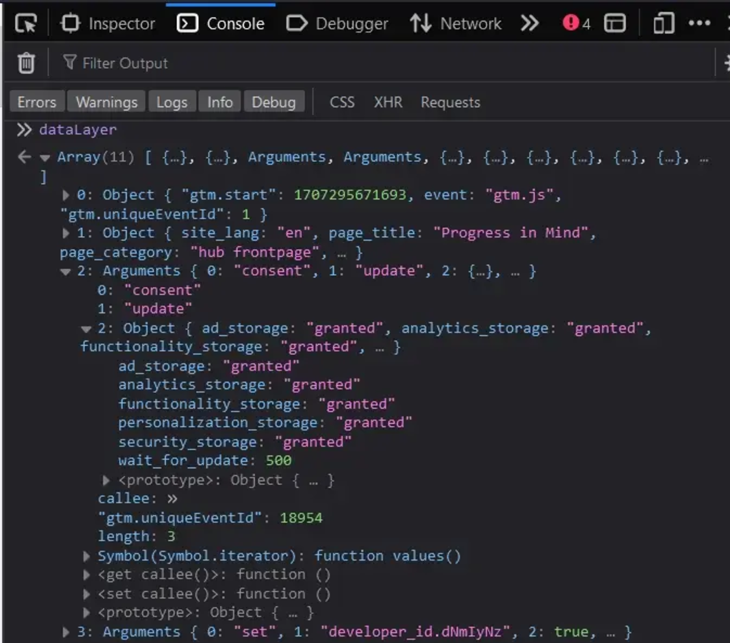The width and height of the screenshot is (730, 643).
Task: Toggle the split console layout icon
Action: [x=615, y=23]
